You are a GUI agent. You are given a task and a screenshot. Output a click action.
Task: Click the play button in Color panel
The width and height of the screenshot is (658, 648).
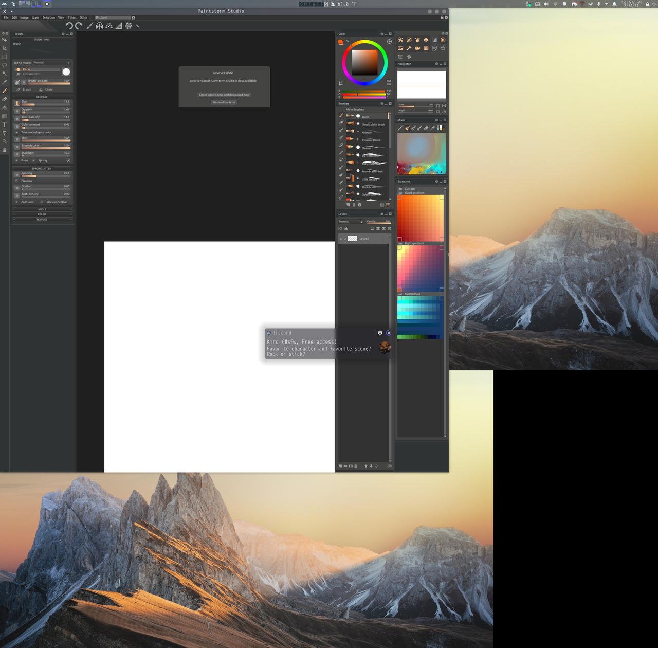coord(389,41)
